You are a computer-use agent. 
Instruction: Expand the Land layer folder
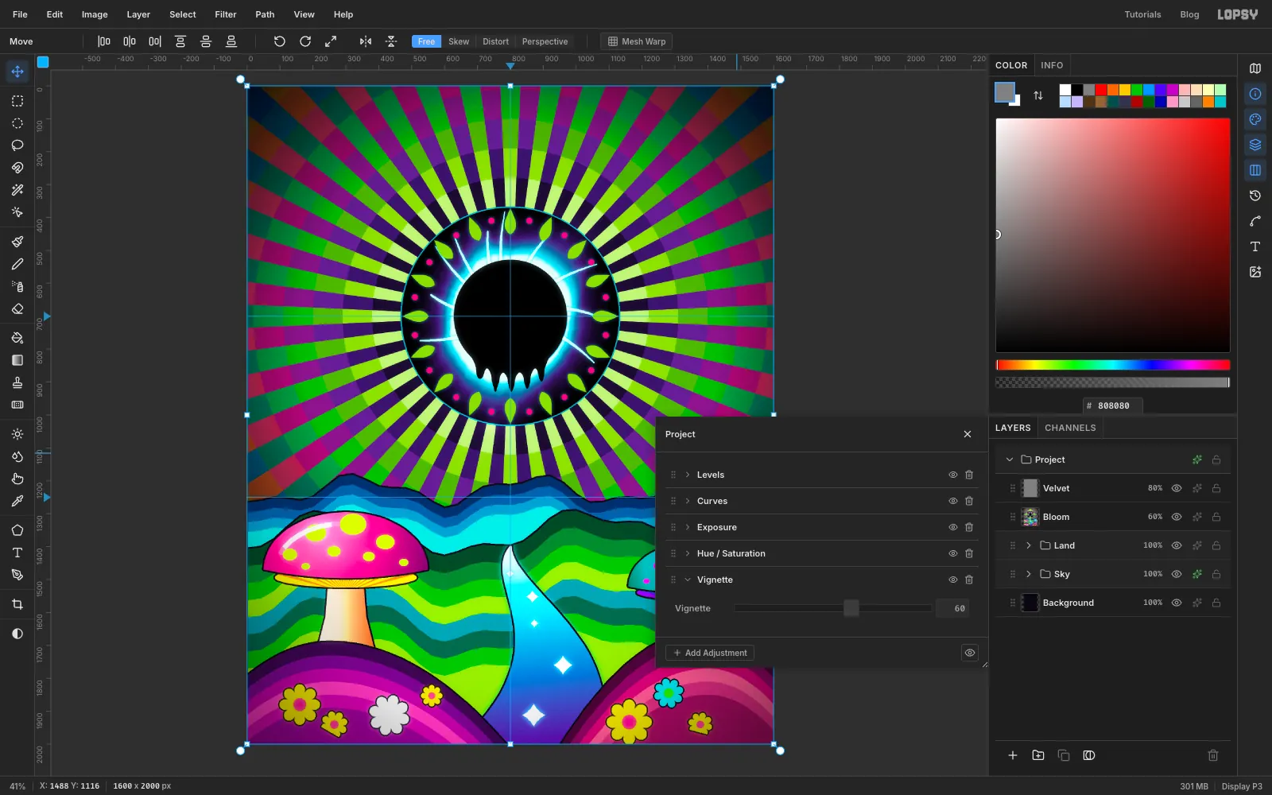pos(1029,545)
